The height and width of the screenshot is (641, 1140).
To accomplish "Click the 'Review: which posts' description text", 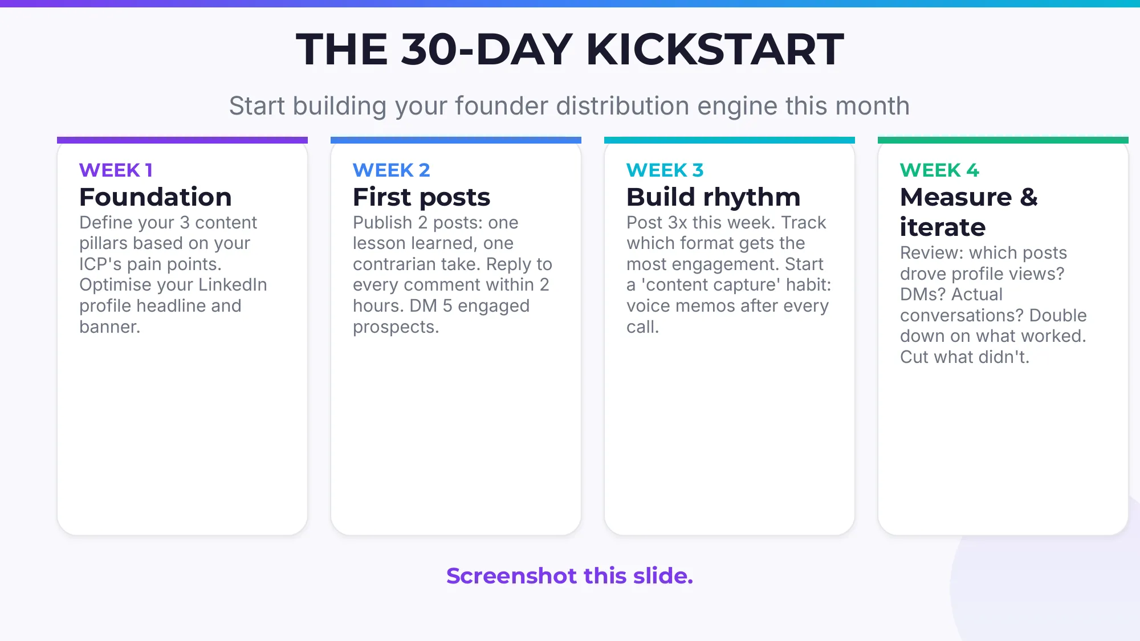I will click(992, 304).
